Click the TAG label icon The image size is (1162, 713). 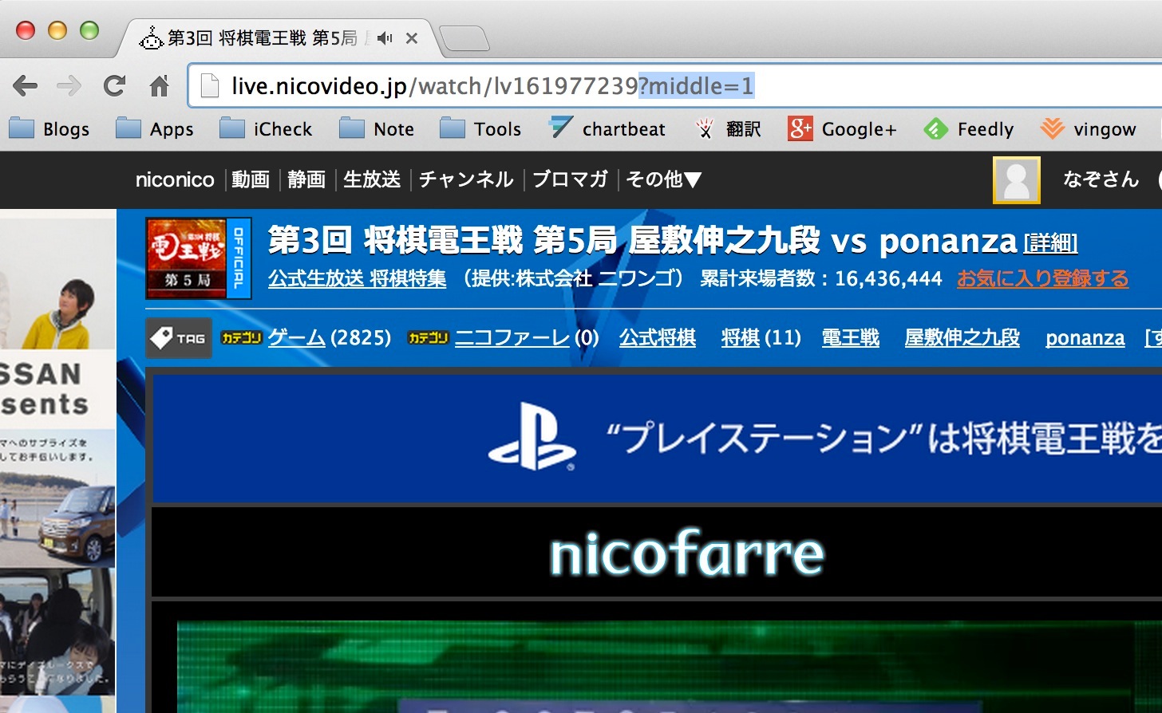(179, 338)
